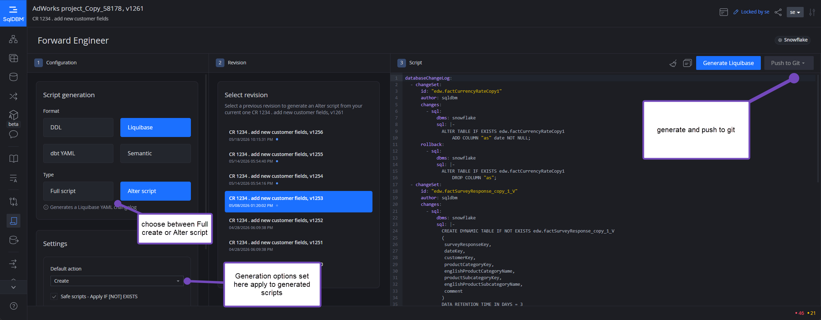Open the diagram explorer hierarchy icon
Viewport: 821px width, 320px height.
(13, 39)
